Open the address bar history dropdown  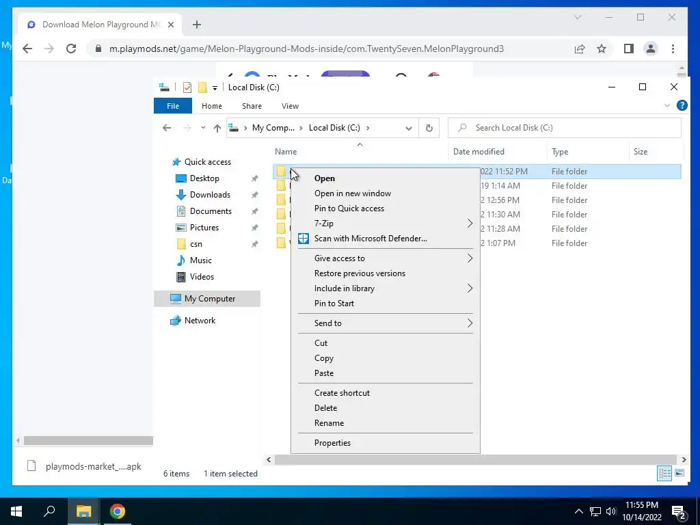pyautogui.click(x=409, y=128)
